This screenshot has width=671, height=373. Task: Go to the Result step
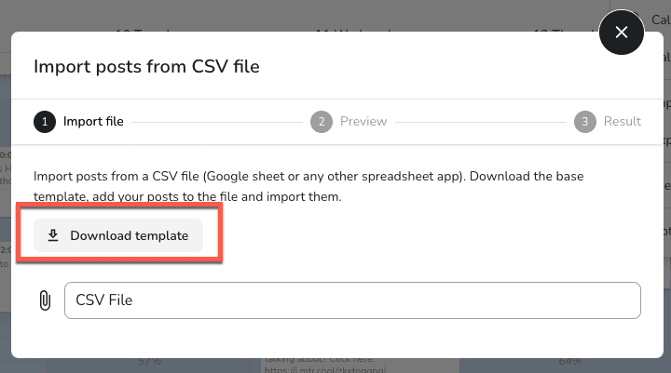point(608,122)
